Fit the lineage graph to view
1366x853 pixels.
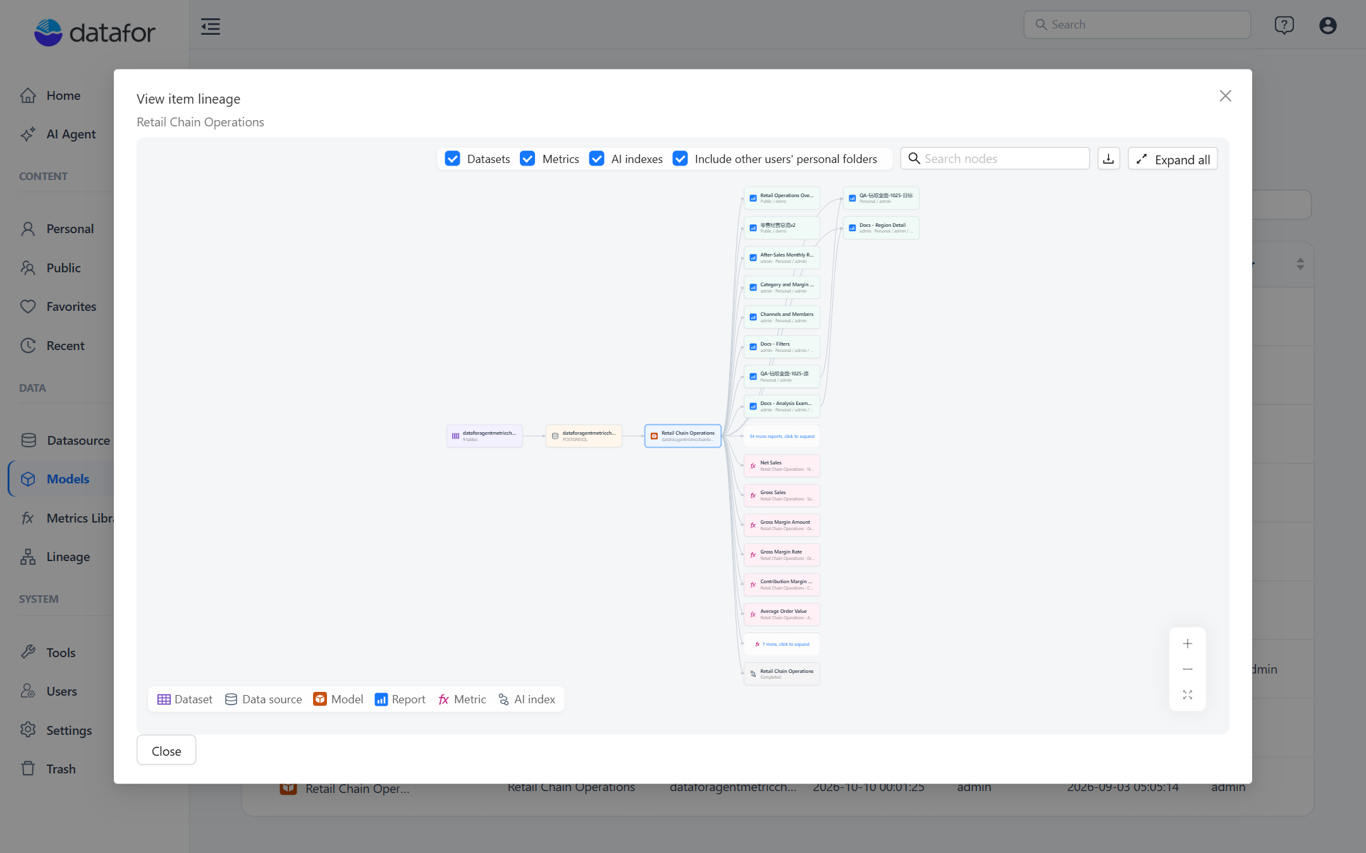point(1188,694)
